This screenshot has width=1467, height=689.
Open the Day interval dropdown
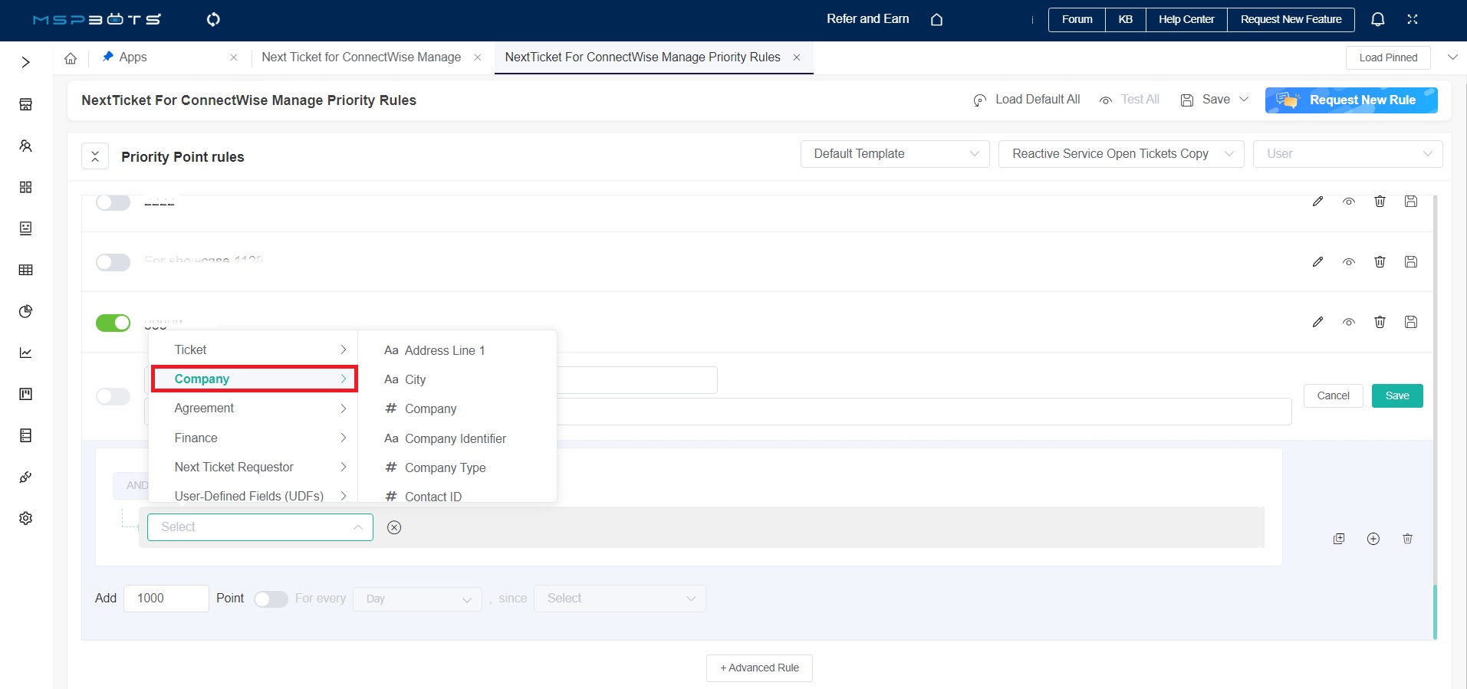tap(417, 599)
